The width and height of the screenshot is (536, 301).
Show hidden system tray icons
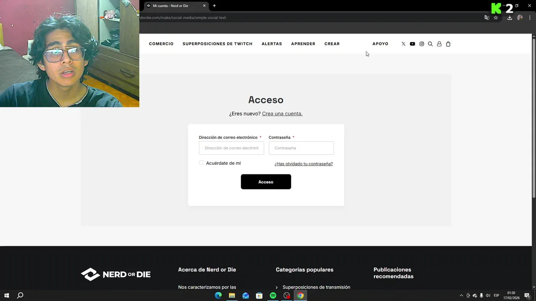pyautogui.click(x=461, y=296)
